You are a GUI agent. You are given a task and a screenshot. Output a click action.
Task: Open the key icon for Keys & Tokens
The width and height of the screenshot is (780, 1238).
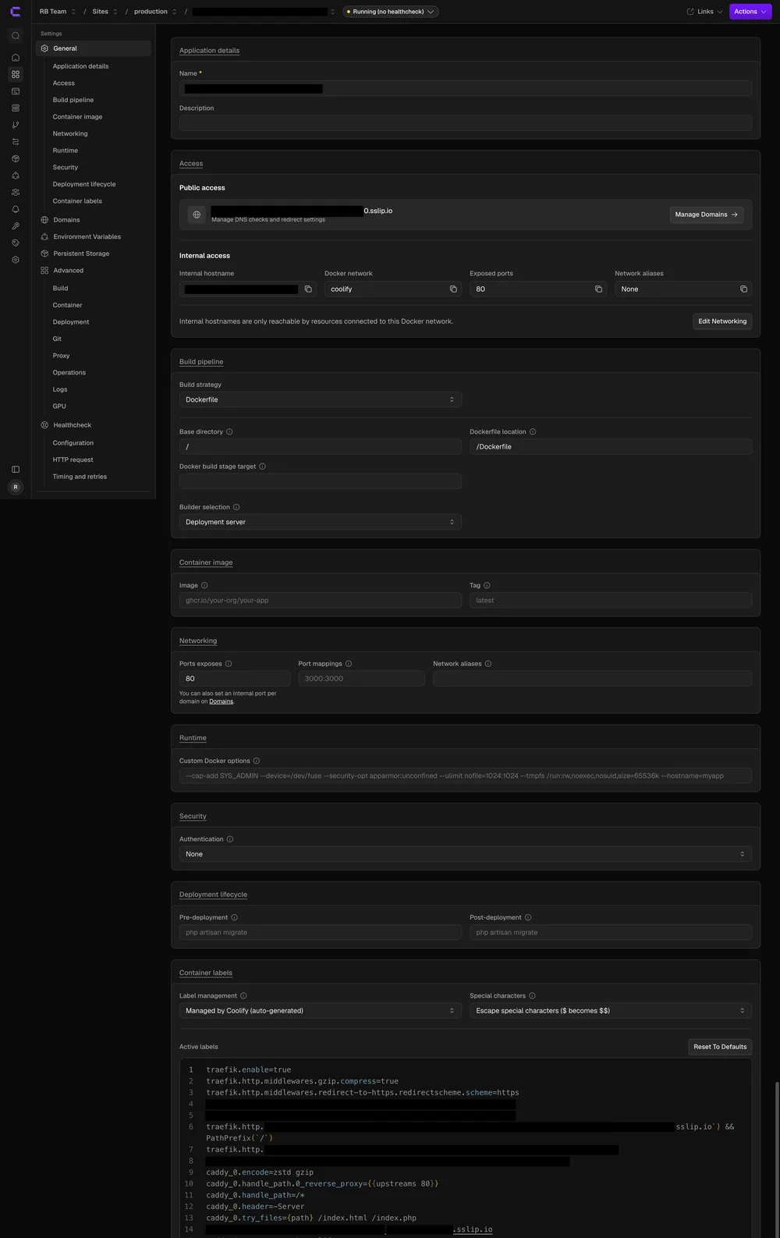[16, 226]
